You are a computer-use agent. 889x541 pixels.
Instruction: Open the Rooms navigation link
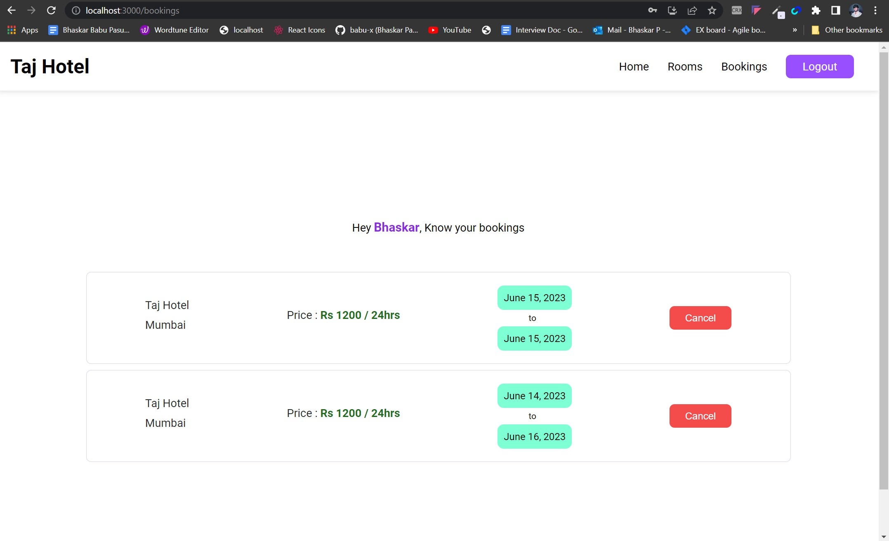(x=685, y=66)
